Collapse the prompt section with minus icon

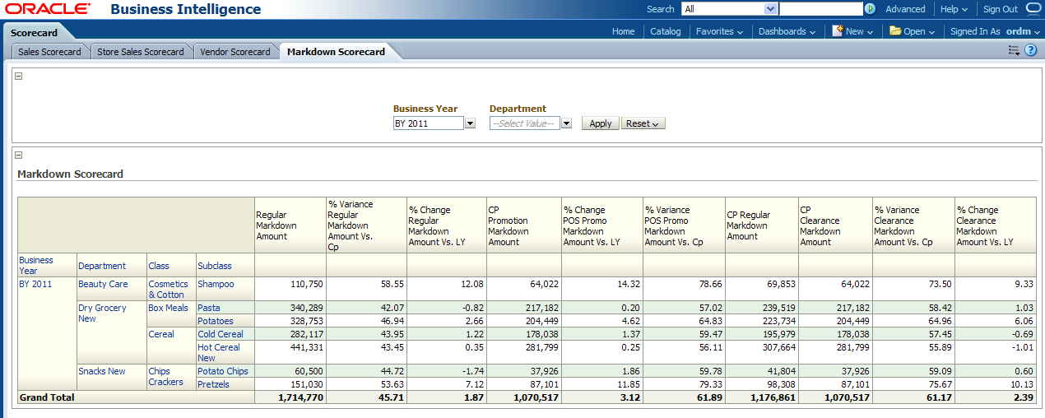(x=19, y=77)
